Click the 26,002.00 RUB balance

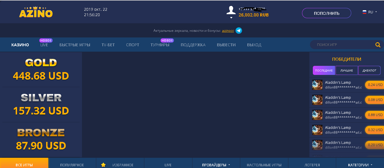[x=254, y=15]
